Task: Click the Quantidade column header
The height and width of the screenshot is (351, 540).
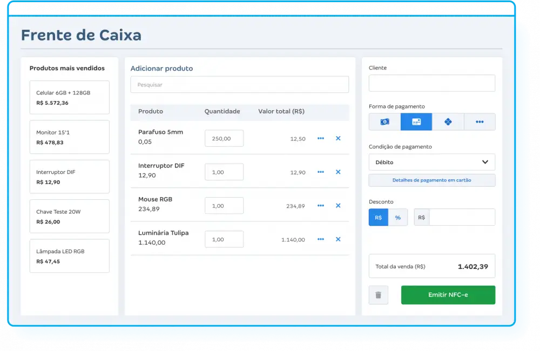Action: click(222, 111)
